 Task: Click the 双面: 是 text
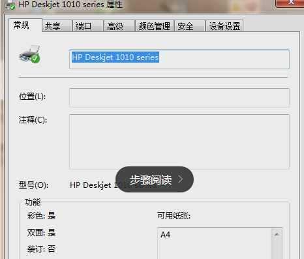41,233
